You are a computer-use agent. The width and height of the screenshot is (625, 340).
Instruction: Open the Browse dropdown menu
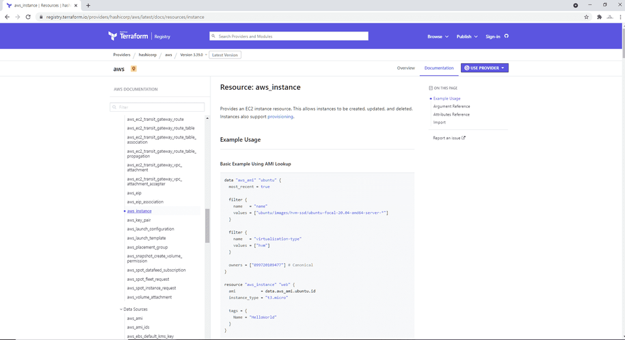pos(437,36)
